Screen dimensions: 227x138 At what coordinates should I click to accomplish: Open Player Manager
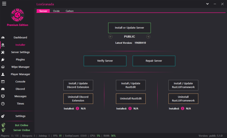tap(20, 74)
